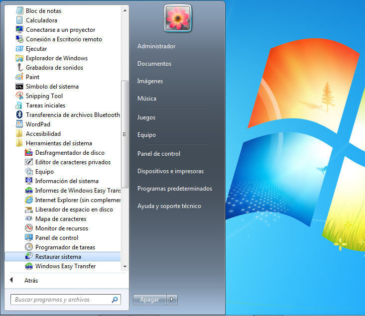Click the programs list scroll up arrow
365x316 pixels.
click(x=125, y=10)
